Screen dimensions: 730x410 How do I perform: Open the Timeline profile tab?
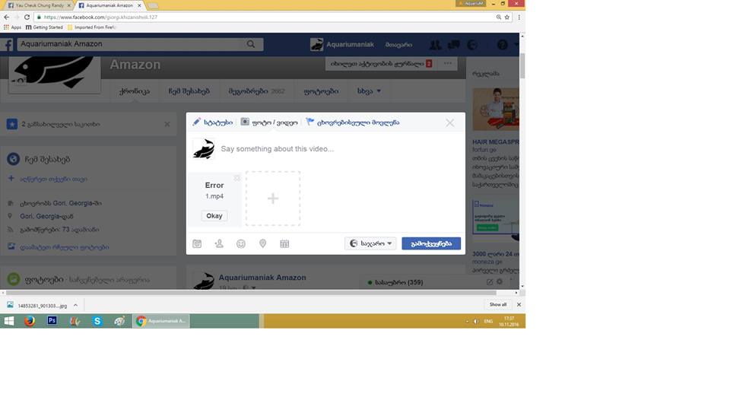pyautogui.click(x=134, y=91)
